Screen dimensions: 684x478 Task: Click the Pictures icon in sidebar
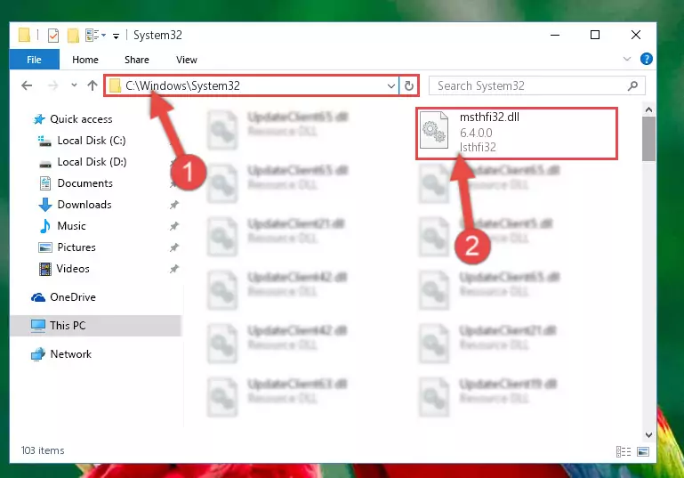[45, 247]
